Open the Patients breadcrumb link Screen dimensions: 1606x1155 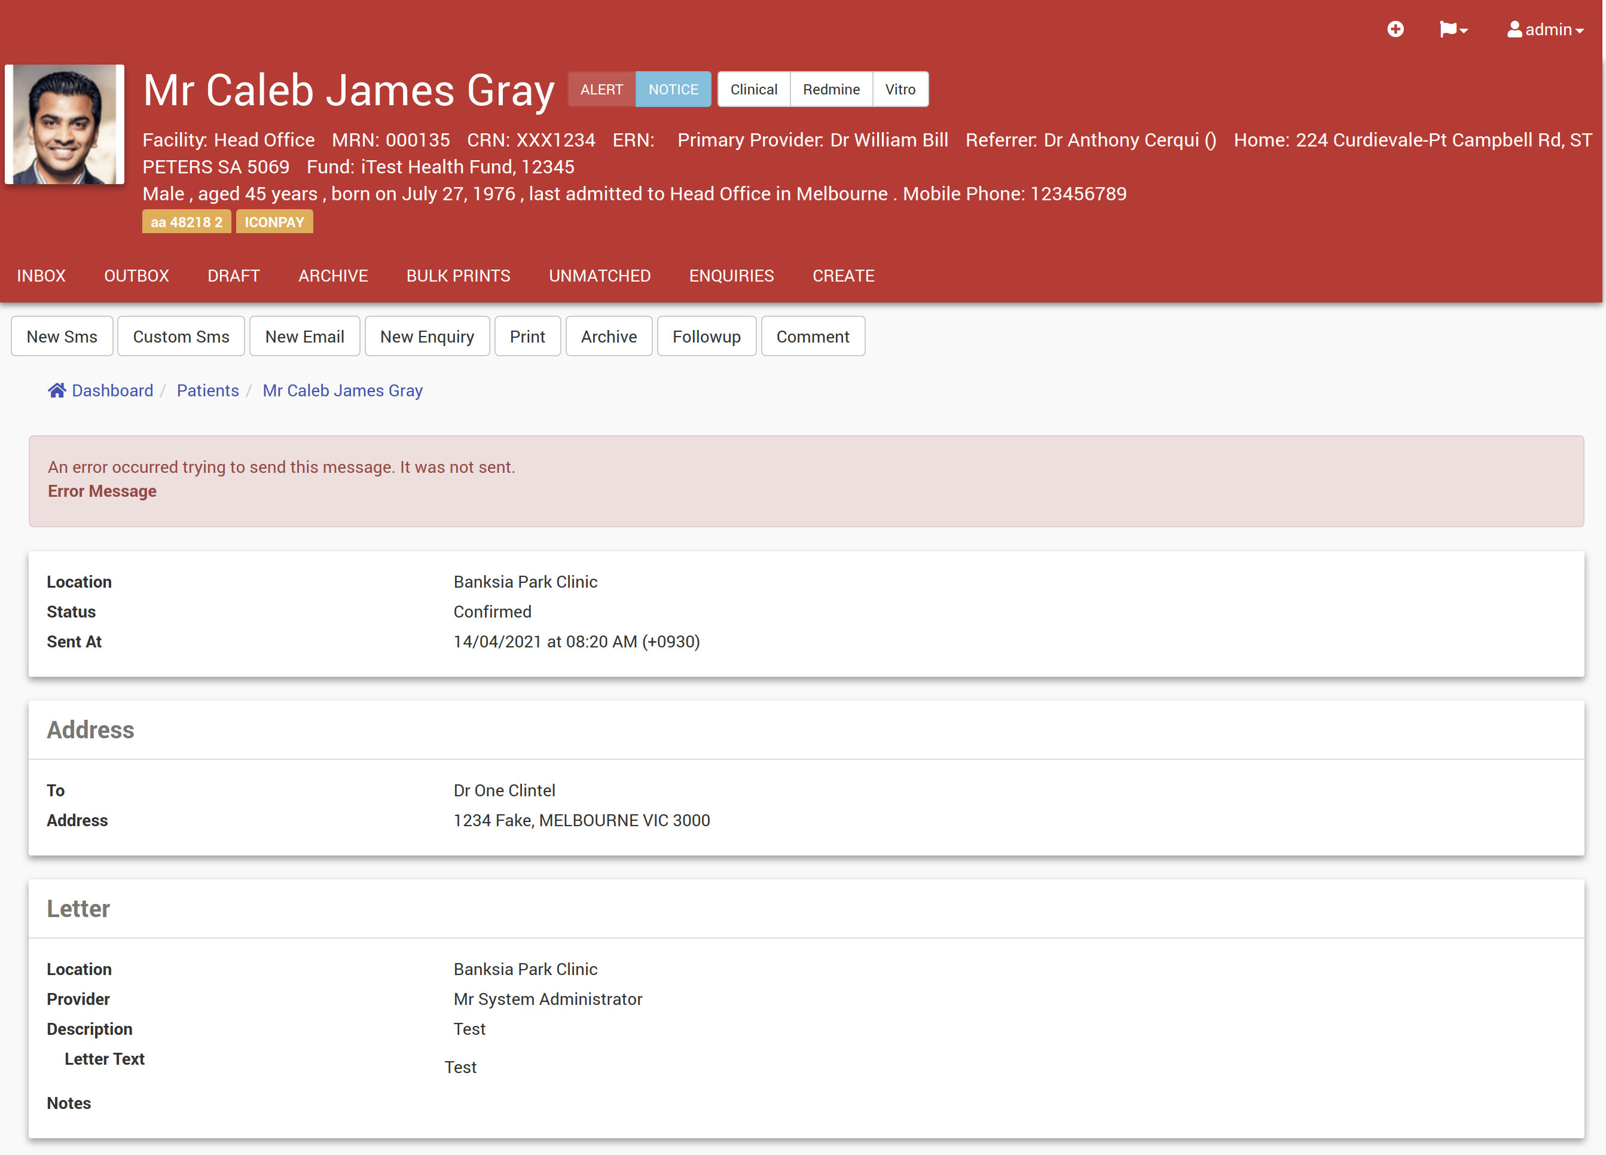tap(207, 390)
